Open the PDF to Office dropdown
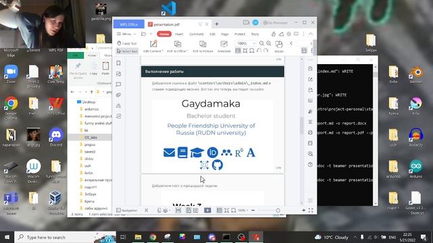Image resolution: width=433 pixels, height=243 pixels. pyautogui.click(x=177, y=47)
